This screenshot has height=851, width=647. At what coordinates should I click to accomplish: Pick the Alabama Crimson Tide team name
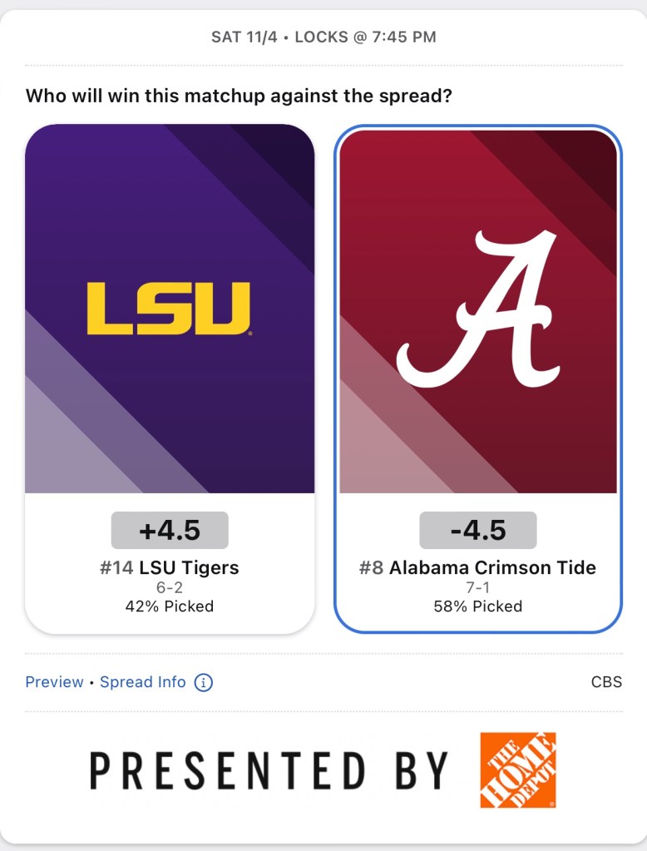pyautogui.click(x=492, y=568)
